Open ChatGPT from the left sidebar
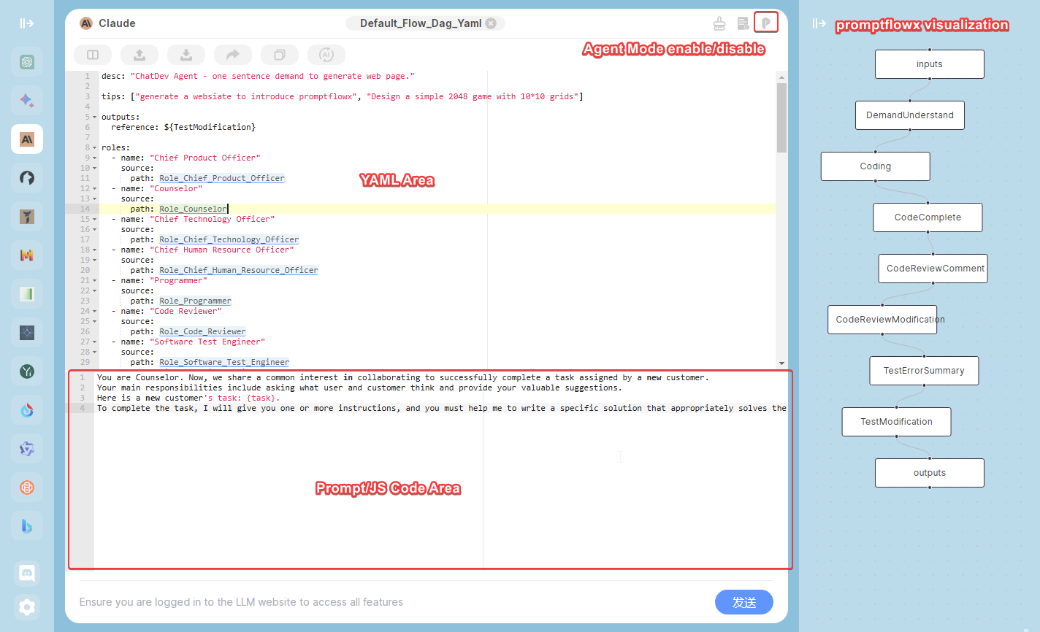 (x=27, y=62)
